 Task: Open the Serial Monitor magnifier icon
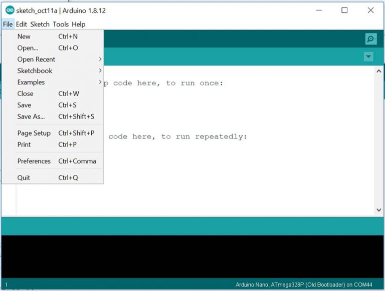point(371,39)
